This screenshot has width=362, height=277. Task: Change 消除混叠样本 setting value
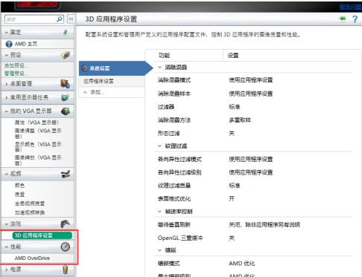click(x=251, y=94)
